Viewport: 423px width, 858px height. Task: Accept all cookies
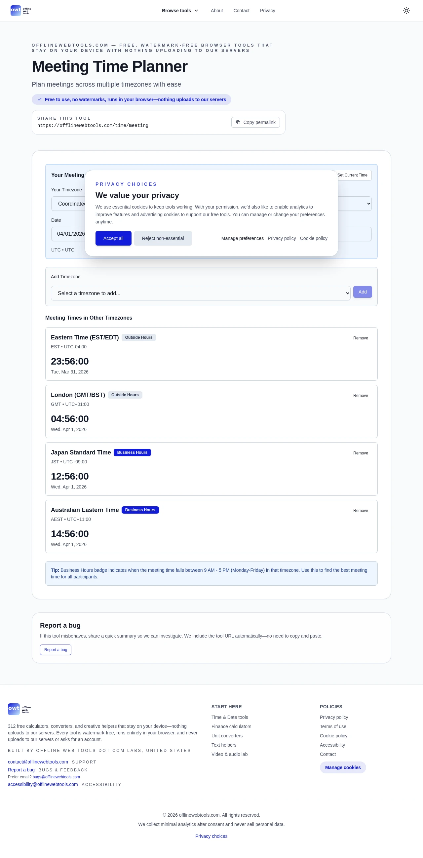pos(113,238)
